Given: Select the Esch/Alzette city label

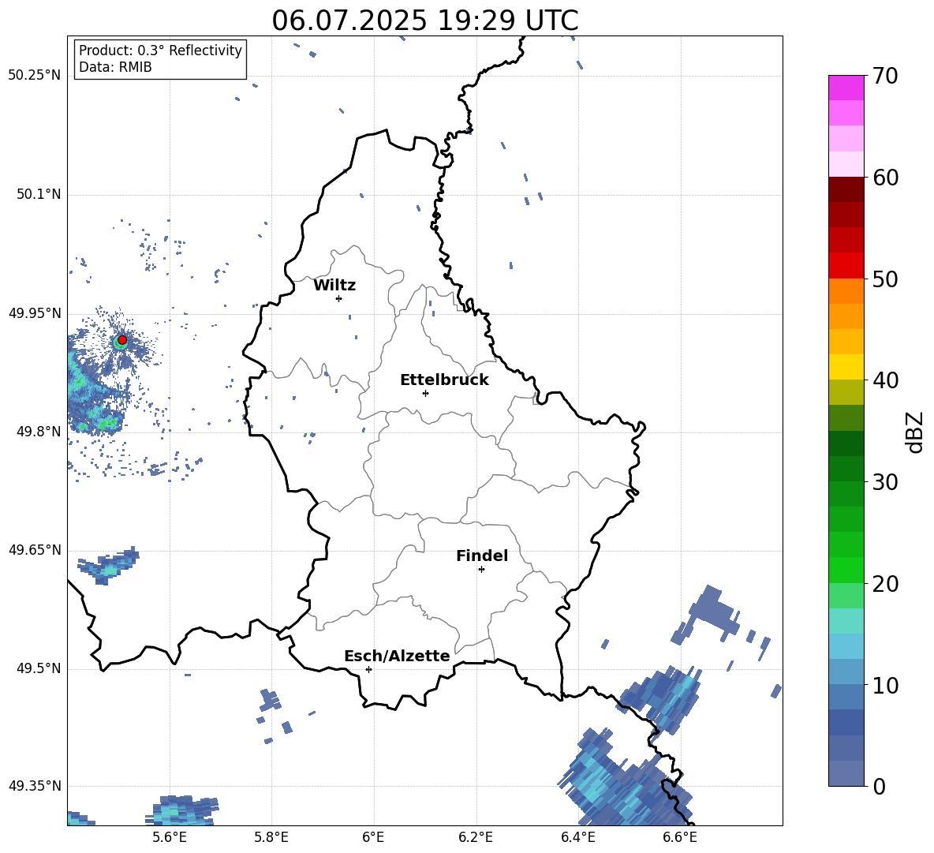Looking at the screenshot, I should click(x=397, y=656).
